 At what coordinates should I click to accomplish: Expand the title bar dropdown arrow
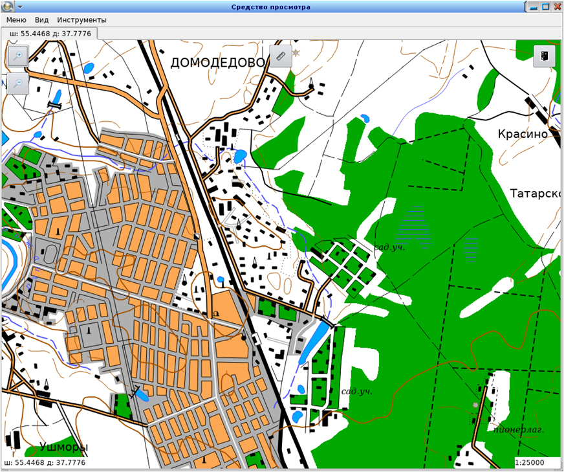pyautogui.click(x=19, y=6)
